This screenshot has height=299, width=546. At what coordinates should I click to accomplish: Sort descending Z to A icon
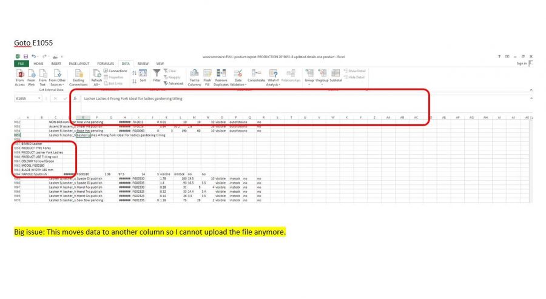[135, 81]
